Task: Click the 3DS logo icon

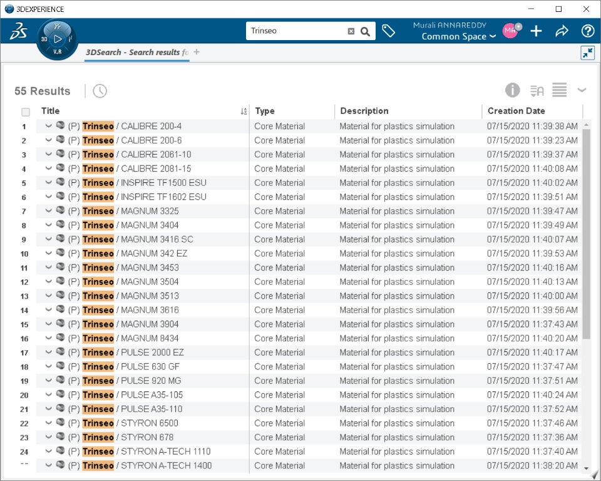Action: [x=18, y=31]
